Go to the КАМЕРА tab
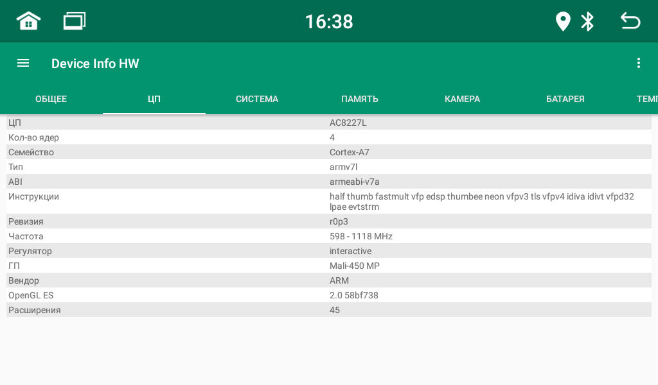Image resolution: width=658 pixels, height=385 pixels. click(463, 99)
